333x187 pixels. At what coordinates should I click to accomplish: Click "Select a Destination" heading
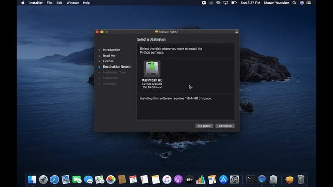coord(151,39)
